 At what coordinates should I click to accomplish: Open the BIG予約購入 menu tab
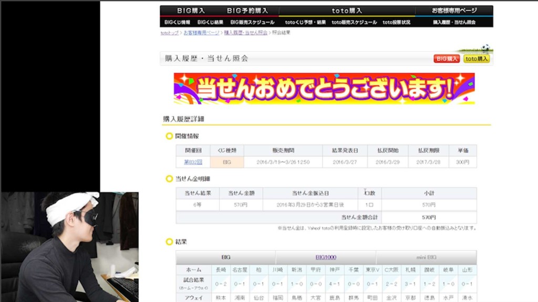click(247, 10)
